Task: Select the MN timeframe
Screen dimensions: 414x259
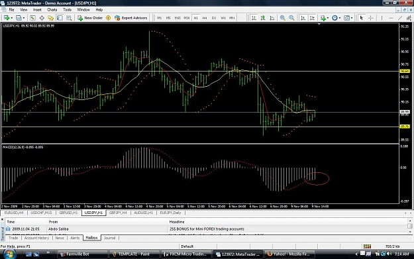Action: [232, 18]
